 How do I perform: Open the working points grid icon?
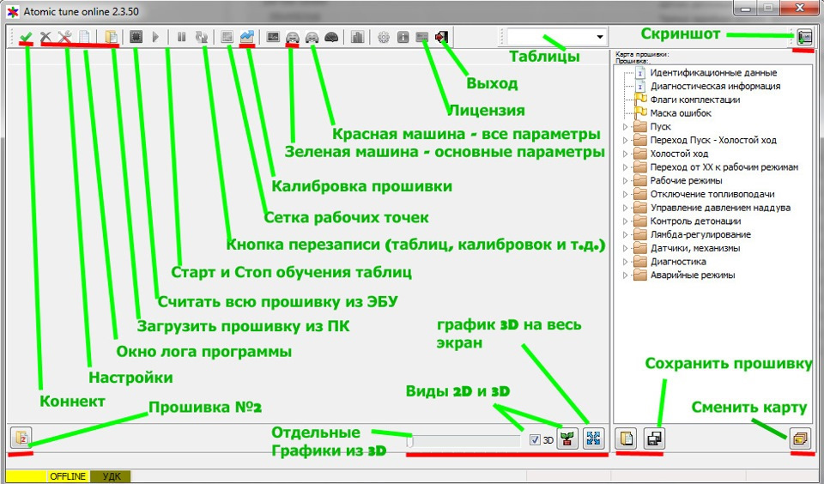[227, 37]
